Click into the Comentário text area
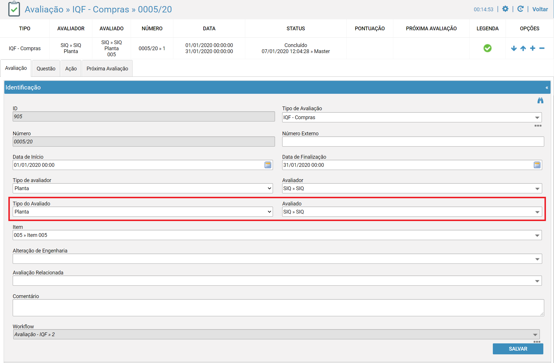The image size is (554, 363). coord(278,308)
